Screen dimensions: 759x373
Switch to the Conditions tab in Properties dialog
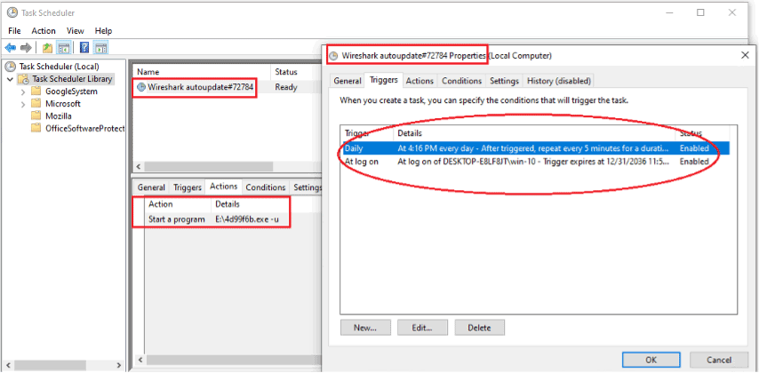[462, 81]
